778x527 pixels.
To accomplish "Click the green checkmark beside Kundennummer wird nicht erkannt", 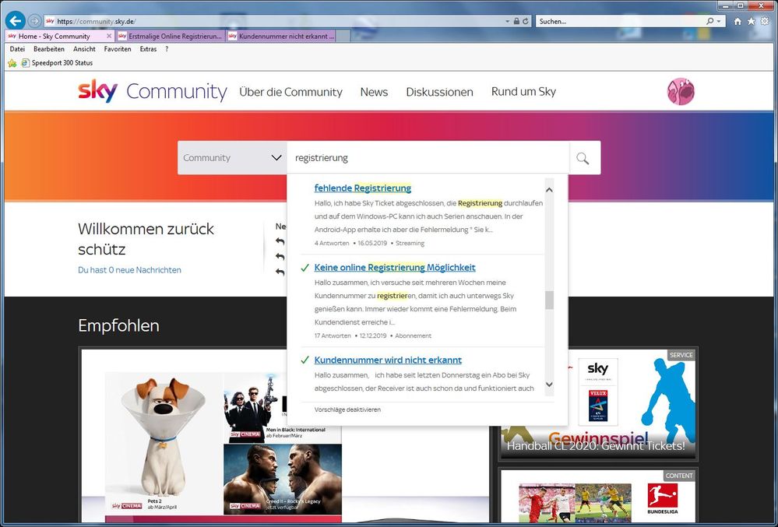I will coord(305,360).
